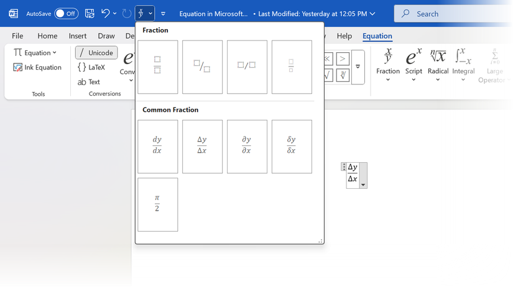Insert the π over 2 common fraction

[x=158, y=204]
